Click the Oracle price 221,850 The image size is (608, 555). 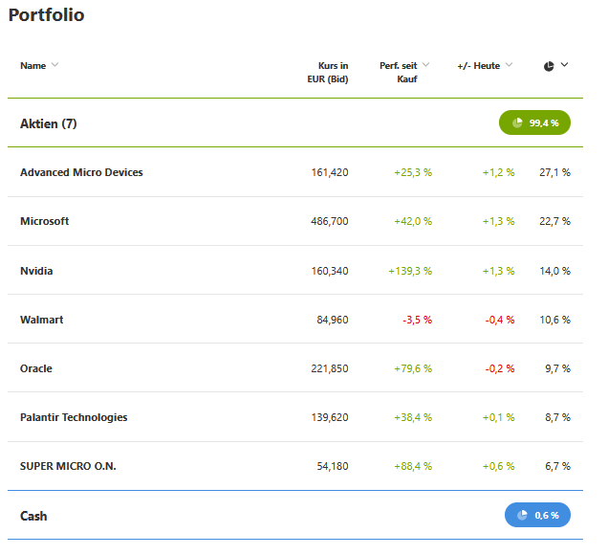(330, 368)
